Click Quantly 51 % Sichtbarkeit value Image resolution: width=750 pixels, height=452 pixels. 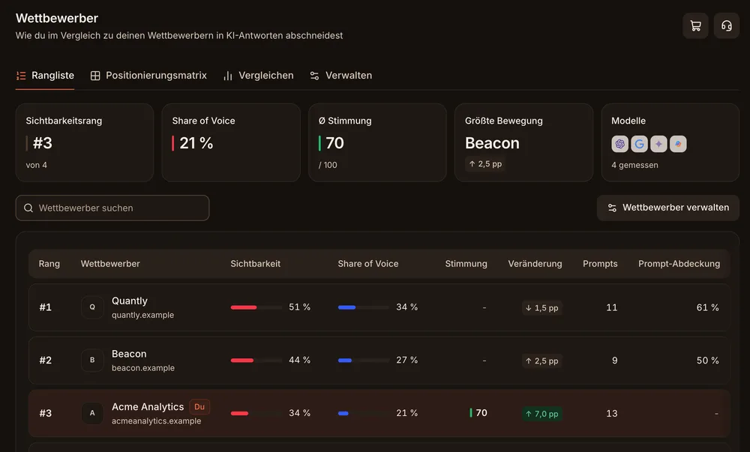(x=299, y=307)
